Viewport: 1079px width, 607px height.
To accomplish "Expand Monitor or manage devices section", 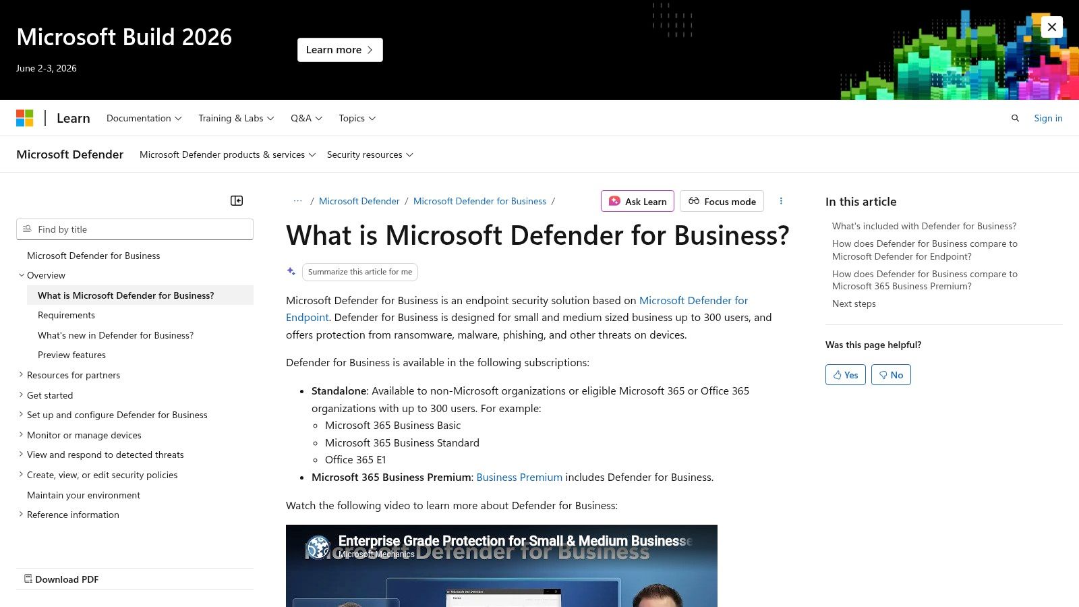I will [x=22, y=435].
